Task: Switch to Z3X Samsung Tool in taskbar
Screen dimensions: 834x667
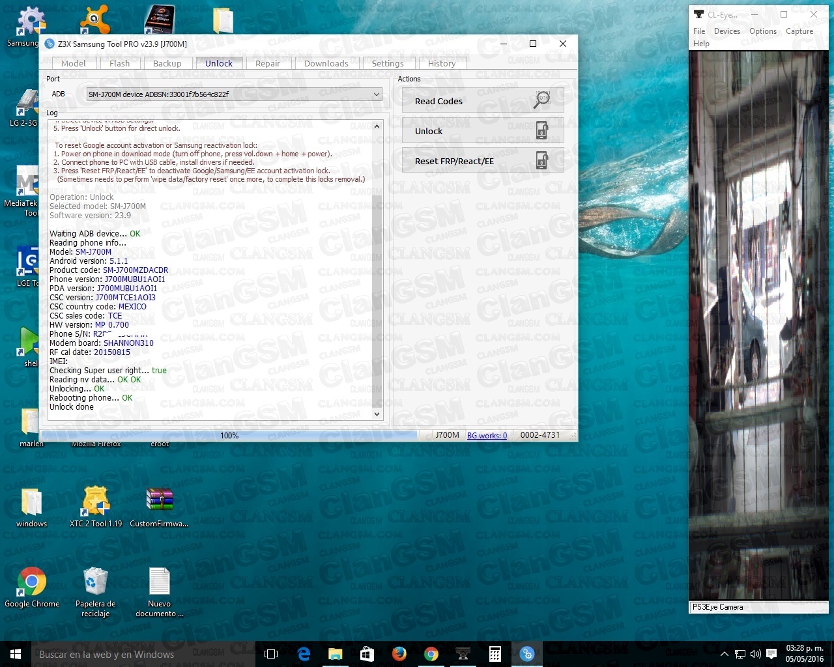Action: [x=526, y=654]
